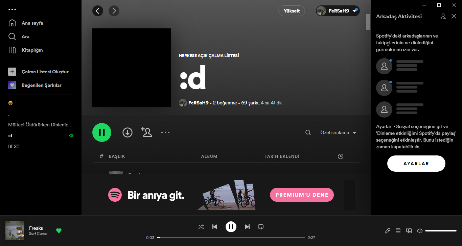The image size is (462, 246).
Task: Sort by the ALBÜM column header
Action: pyautogui.click(x=209, y=156)
